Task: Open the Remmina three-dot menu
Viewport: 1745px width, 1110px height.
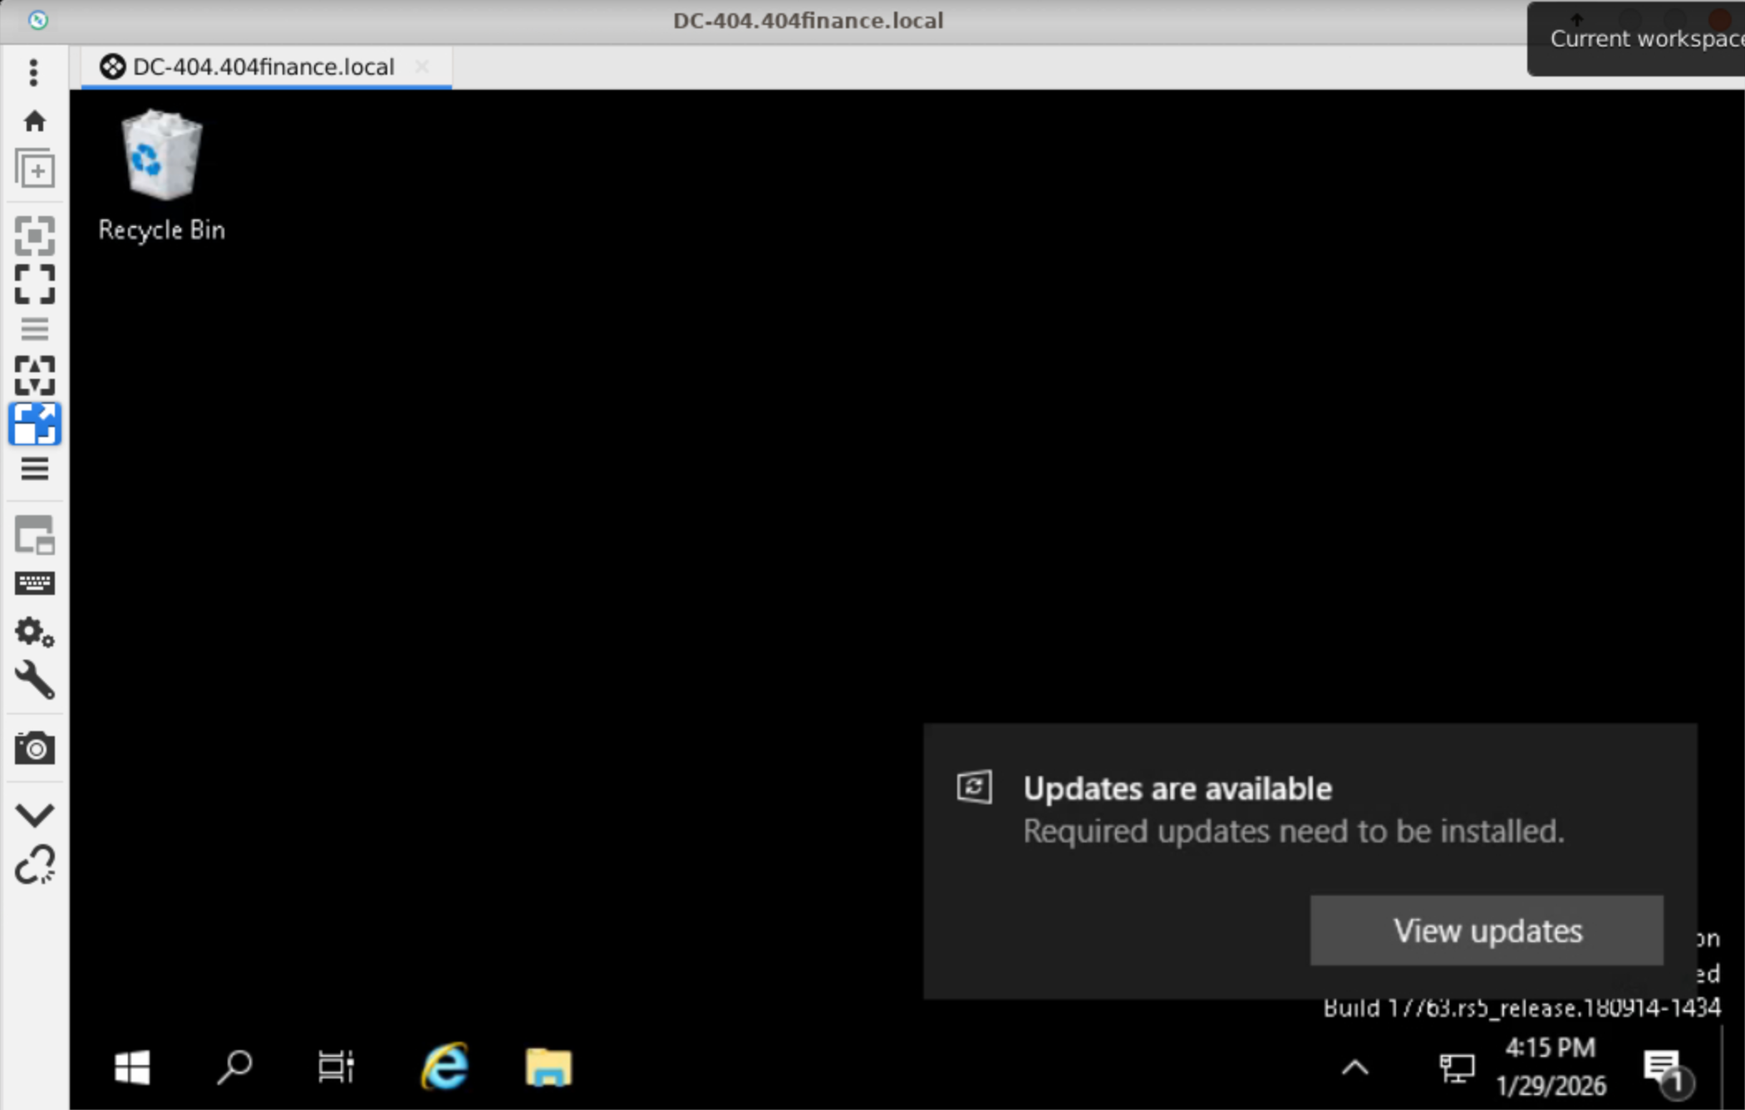Action: pyautogui.click(x=34, y=72)
